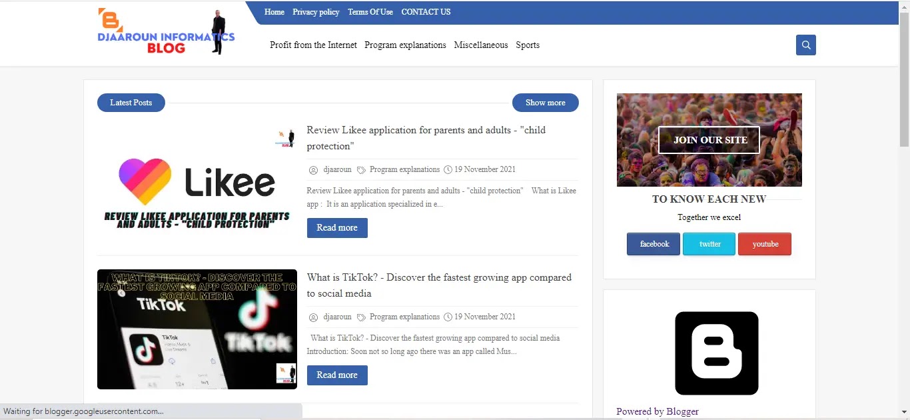
Task: Click the Djaaroun Informatics Blog logo
Action: tap(166, 31)
